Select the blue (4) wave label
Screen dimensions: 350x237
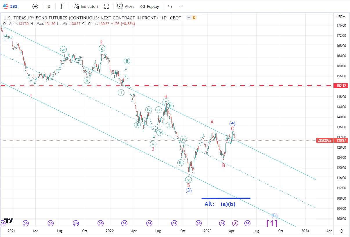232,123
